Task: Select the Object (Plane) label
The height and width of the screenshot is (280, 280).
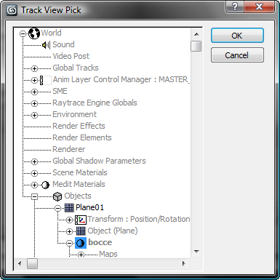Action: (x=113, y=231)
